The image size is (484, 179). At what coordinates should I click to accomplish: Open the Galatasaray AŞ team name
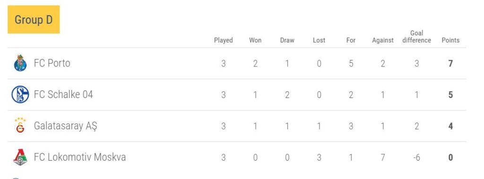[x=65, y=126]
